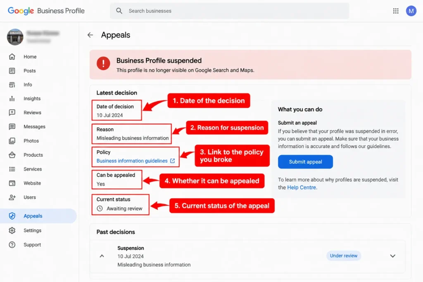
Task: Click the external link icon next to guidelines
Action: [x=172, y=161]
